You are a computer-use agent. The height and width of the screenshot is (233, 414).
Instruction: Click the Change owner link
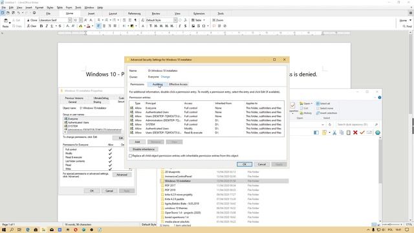pyautogui.click(x=166, y=77)
